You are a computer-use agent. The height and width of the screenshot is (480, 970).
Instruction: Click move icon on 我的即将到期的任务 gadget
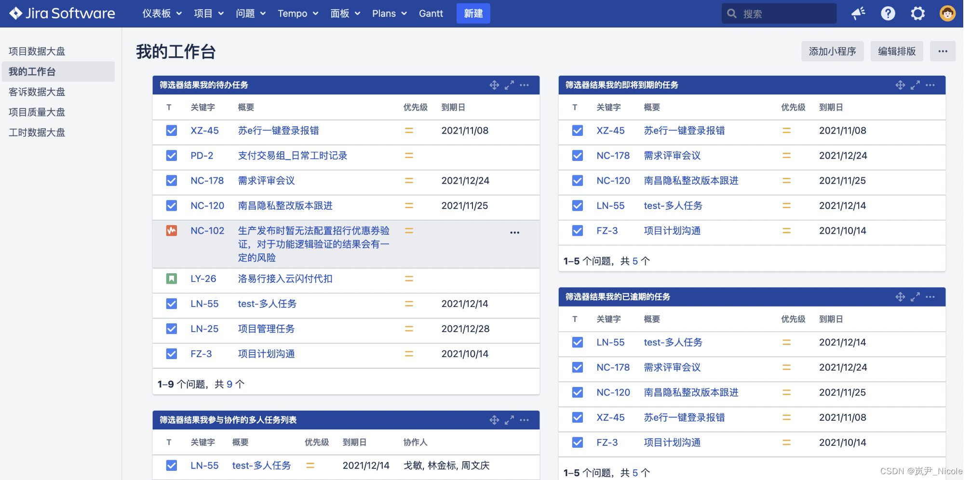tap(901, 85)
